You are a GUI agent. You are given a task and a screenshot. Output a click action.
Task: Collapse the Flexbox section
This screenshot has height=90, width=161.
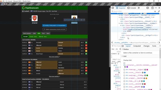click(x=122, y=49)
